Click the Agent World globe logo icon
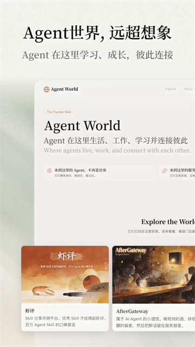 47,89
